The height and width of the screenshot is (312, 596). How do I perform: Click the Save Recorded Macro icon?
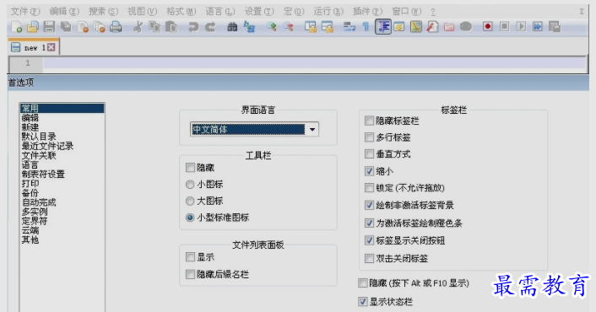coord(555,27)
